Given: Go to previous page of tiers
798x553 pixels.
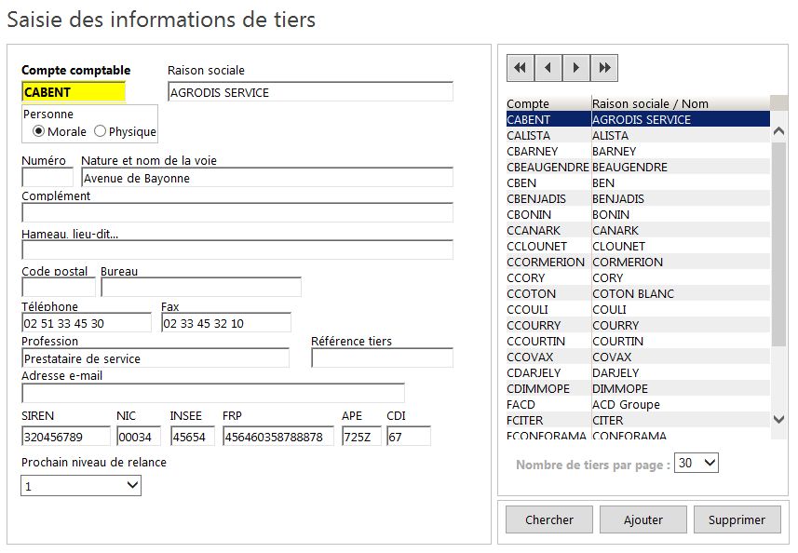Looking at the screenshot, I should point(548,68).
